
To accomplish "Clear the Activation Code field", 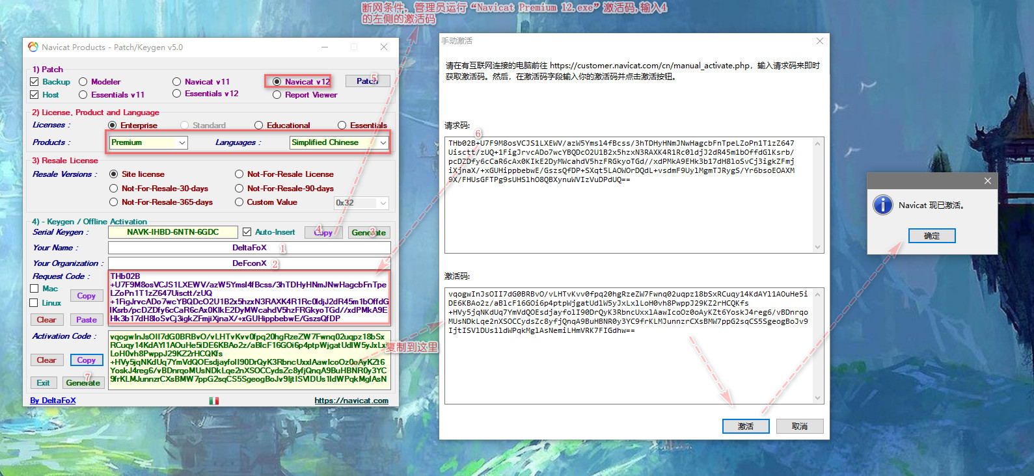I will point(46,360).
